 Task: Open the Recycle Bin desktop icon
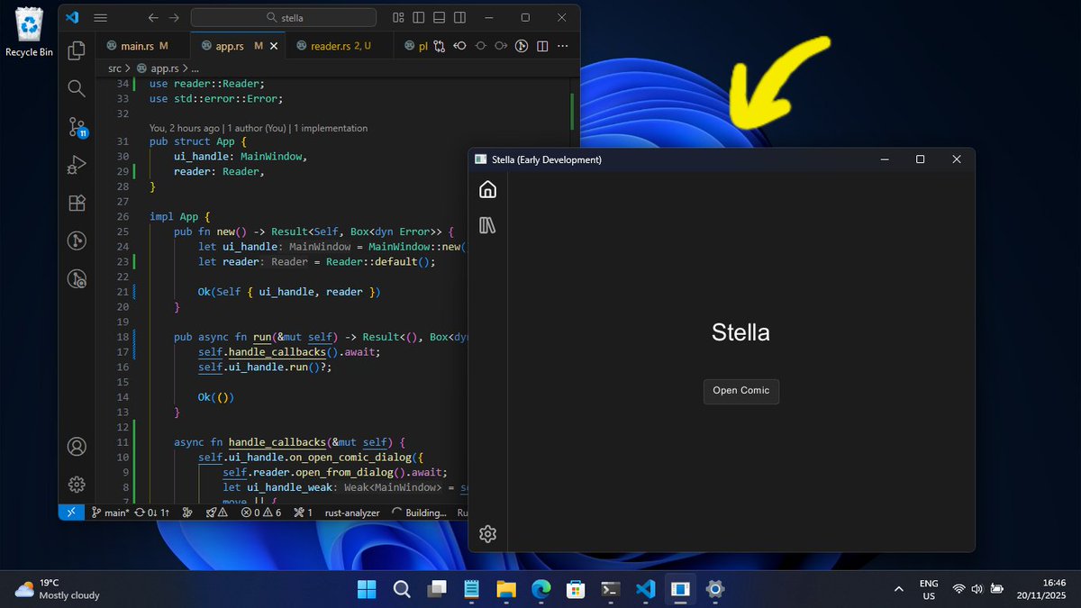pos(30,32)
